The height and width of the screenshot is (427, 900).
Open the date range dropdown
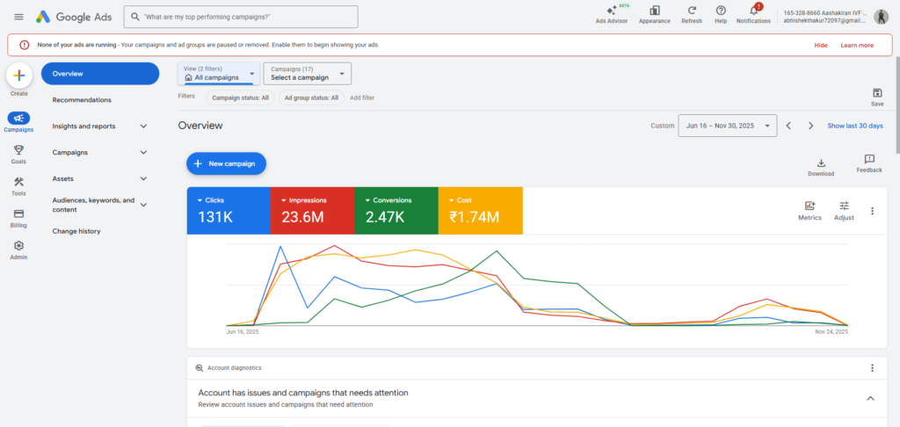[728, 126]
